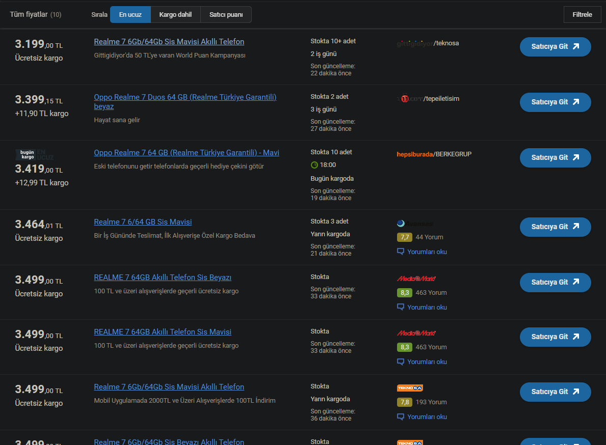Viewport: 606px width, 445px height.
Task: Click the 3.419,00 TL price
Action: click(39, 169)
